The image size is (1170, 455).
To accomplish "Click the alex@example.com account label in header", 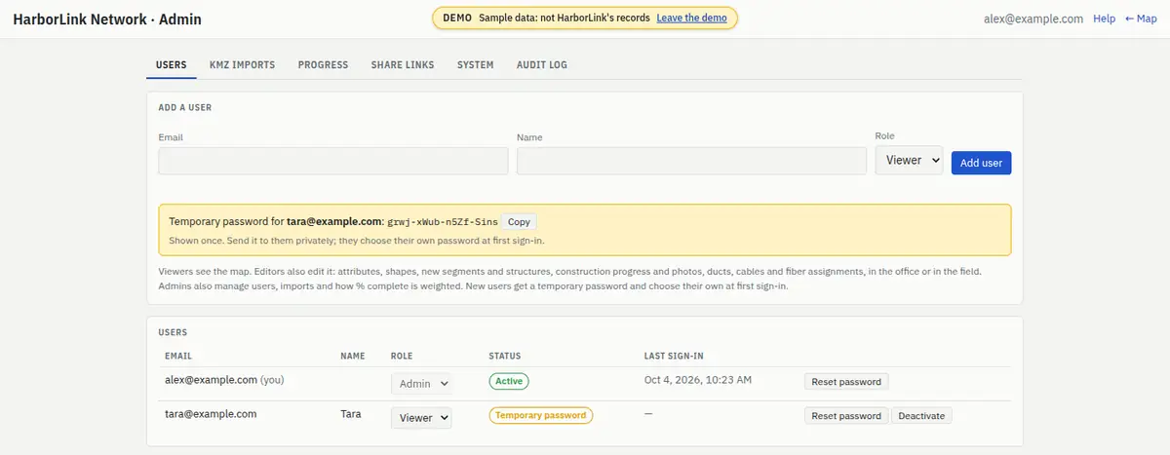I will coord(1033,19).
